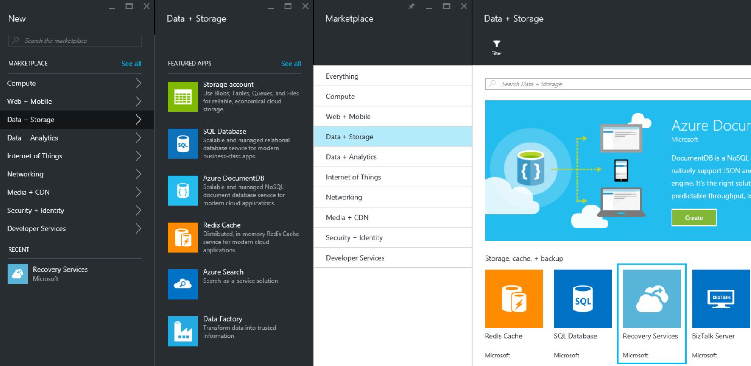The image size is (751, 366).
Task: Click the Azure Search title text
Action: 223,272
